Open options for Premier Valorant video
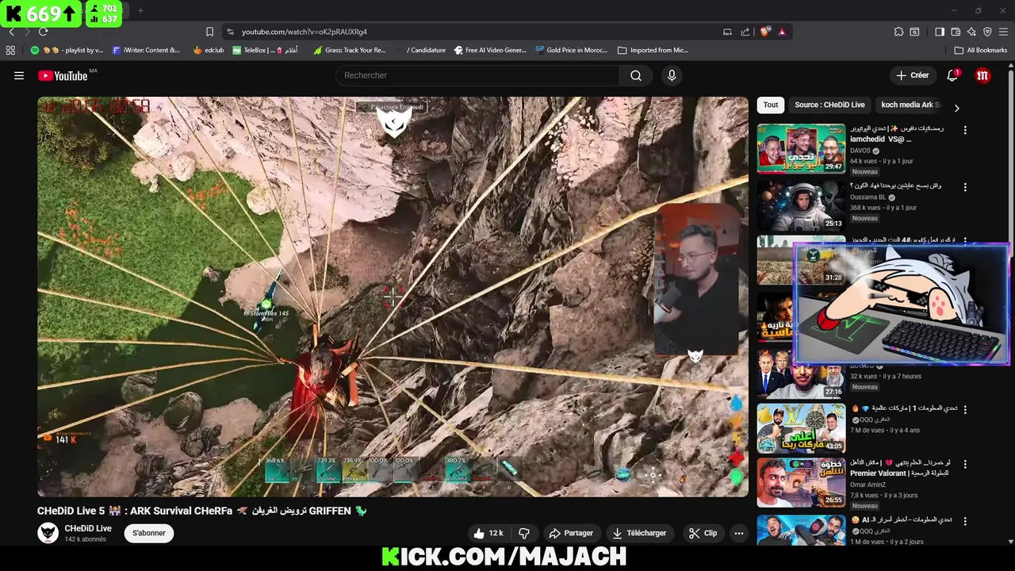 click(965, 464)
